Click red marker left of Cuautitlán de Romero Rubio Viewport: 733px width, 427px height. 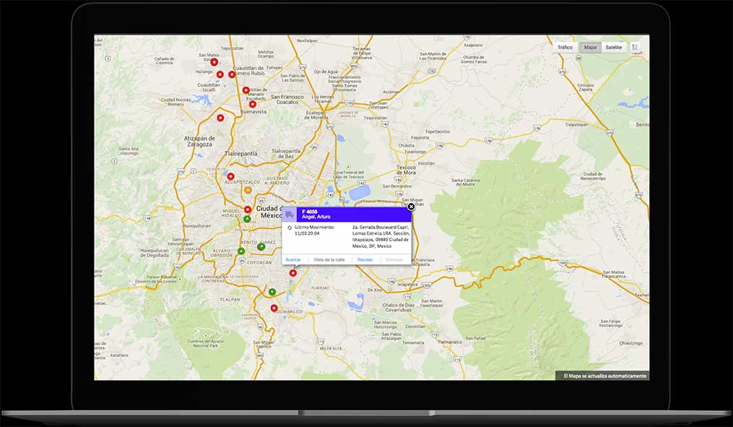pos(232,74)
